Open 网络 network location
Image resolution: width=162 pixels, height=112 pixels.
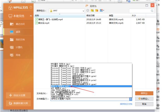[18, 55]
